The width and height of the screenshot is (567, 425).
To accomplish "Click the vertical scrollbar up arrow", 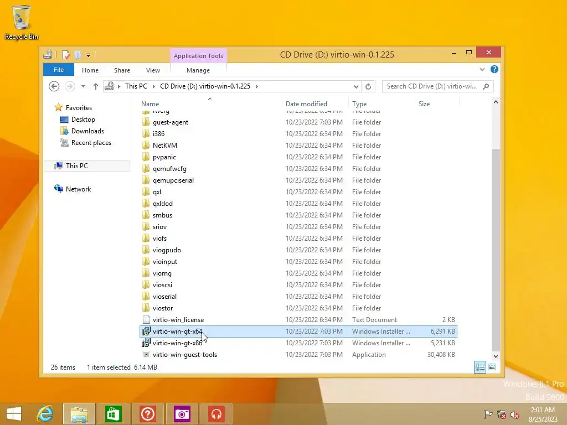I will (496, 102).
